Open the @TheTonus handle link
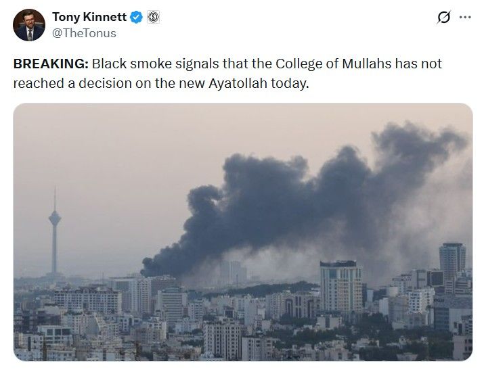The image size is (484, 374). point(84,32)
